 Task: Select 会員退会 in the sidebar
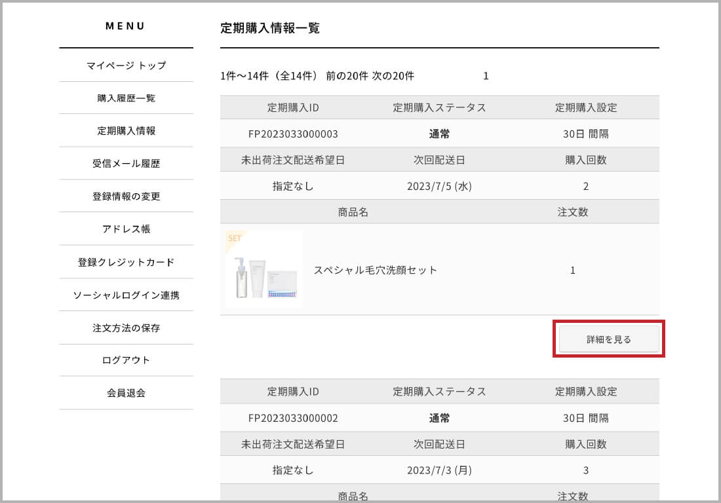click(x=126, y=393)
